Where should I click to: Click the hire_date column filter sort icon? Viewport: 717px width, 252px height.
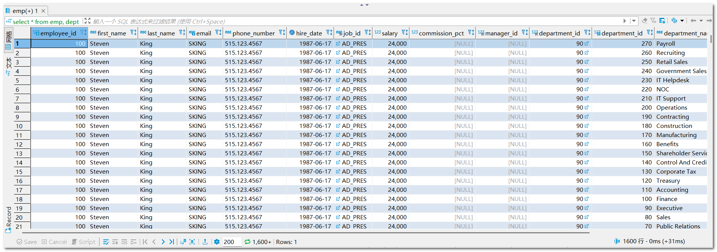coord(329,33)
